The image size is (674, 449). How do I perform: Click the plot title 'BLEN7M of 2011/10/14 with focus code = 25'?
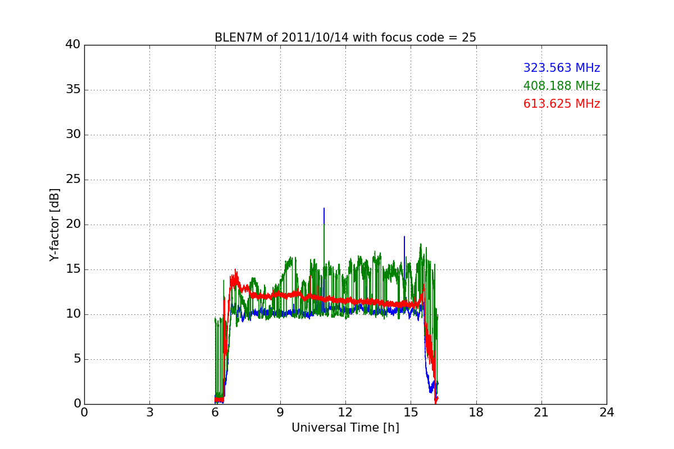pyautogui.click(x=345, y=38)
